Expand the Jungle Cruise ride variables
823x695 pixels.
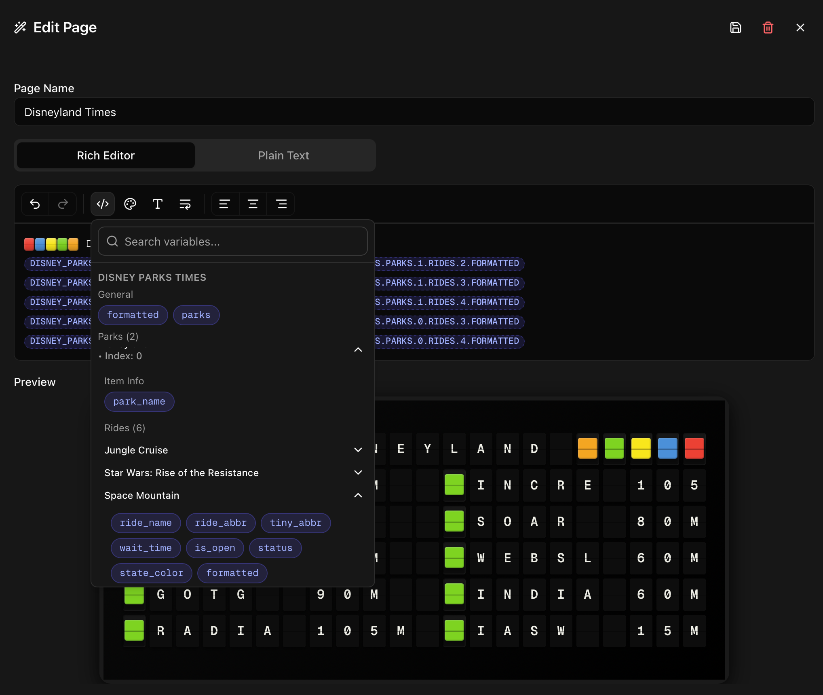358,450
